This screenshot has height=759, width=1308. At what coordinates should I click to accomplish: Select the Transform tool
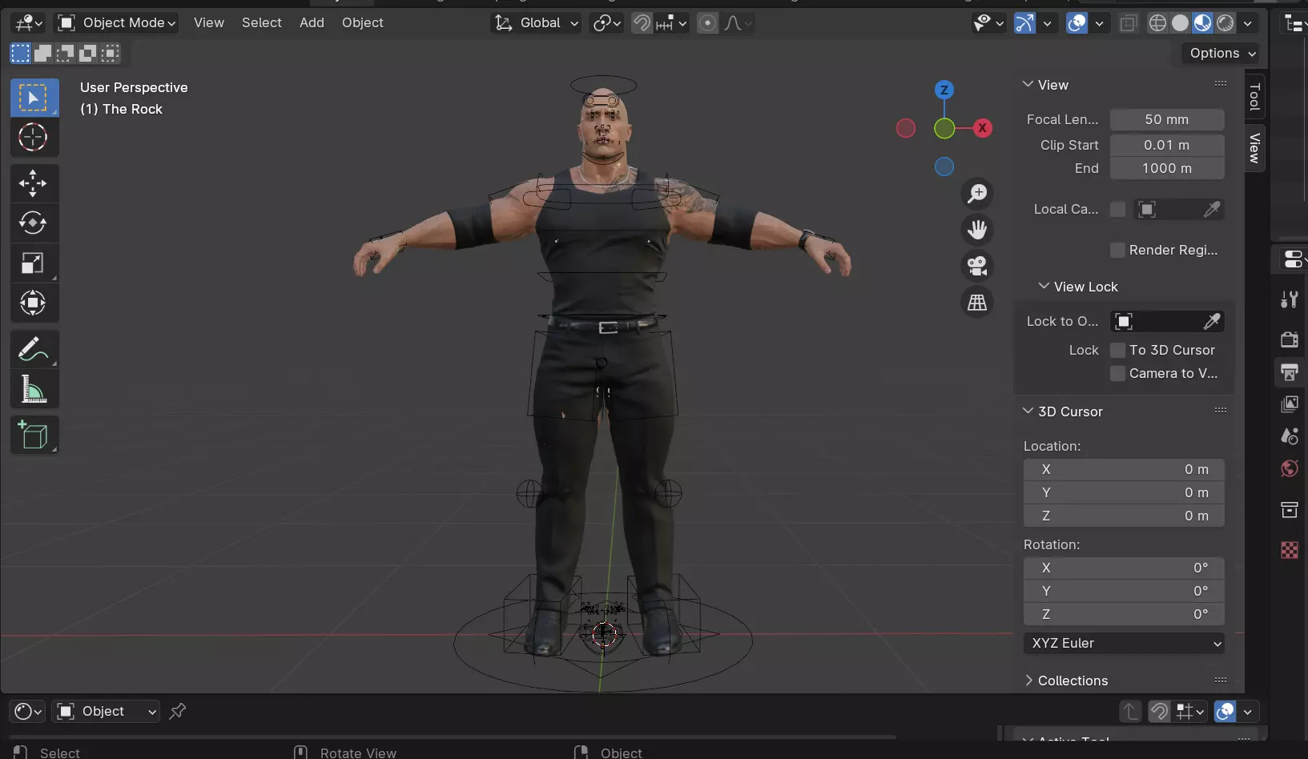(34, 303)
